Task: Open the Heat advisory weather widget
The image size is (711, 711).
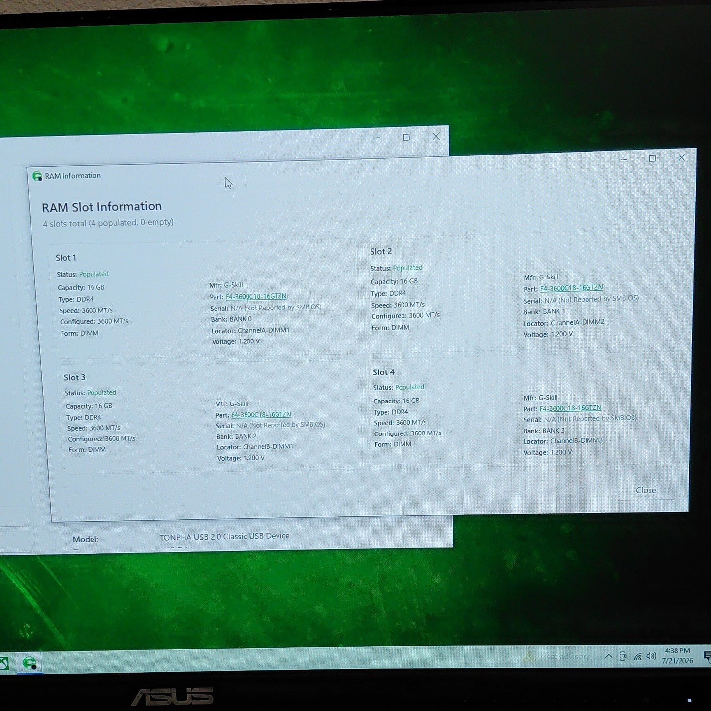Action: (557, 657)
